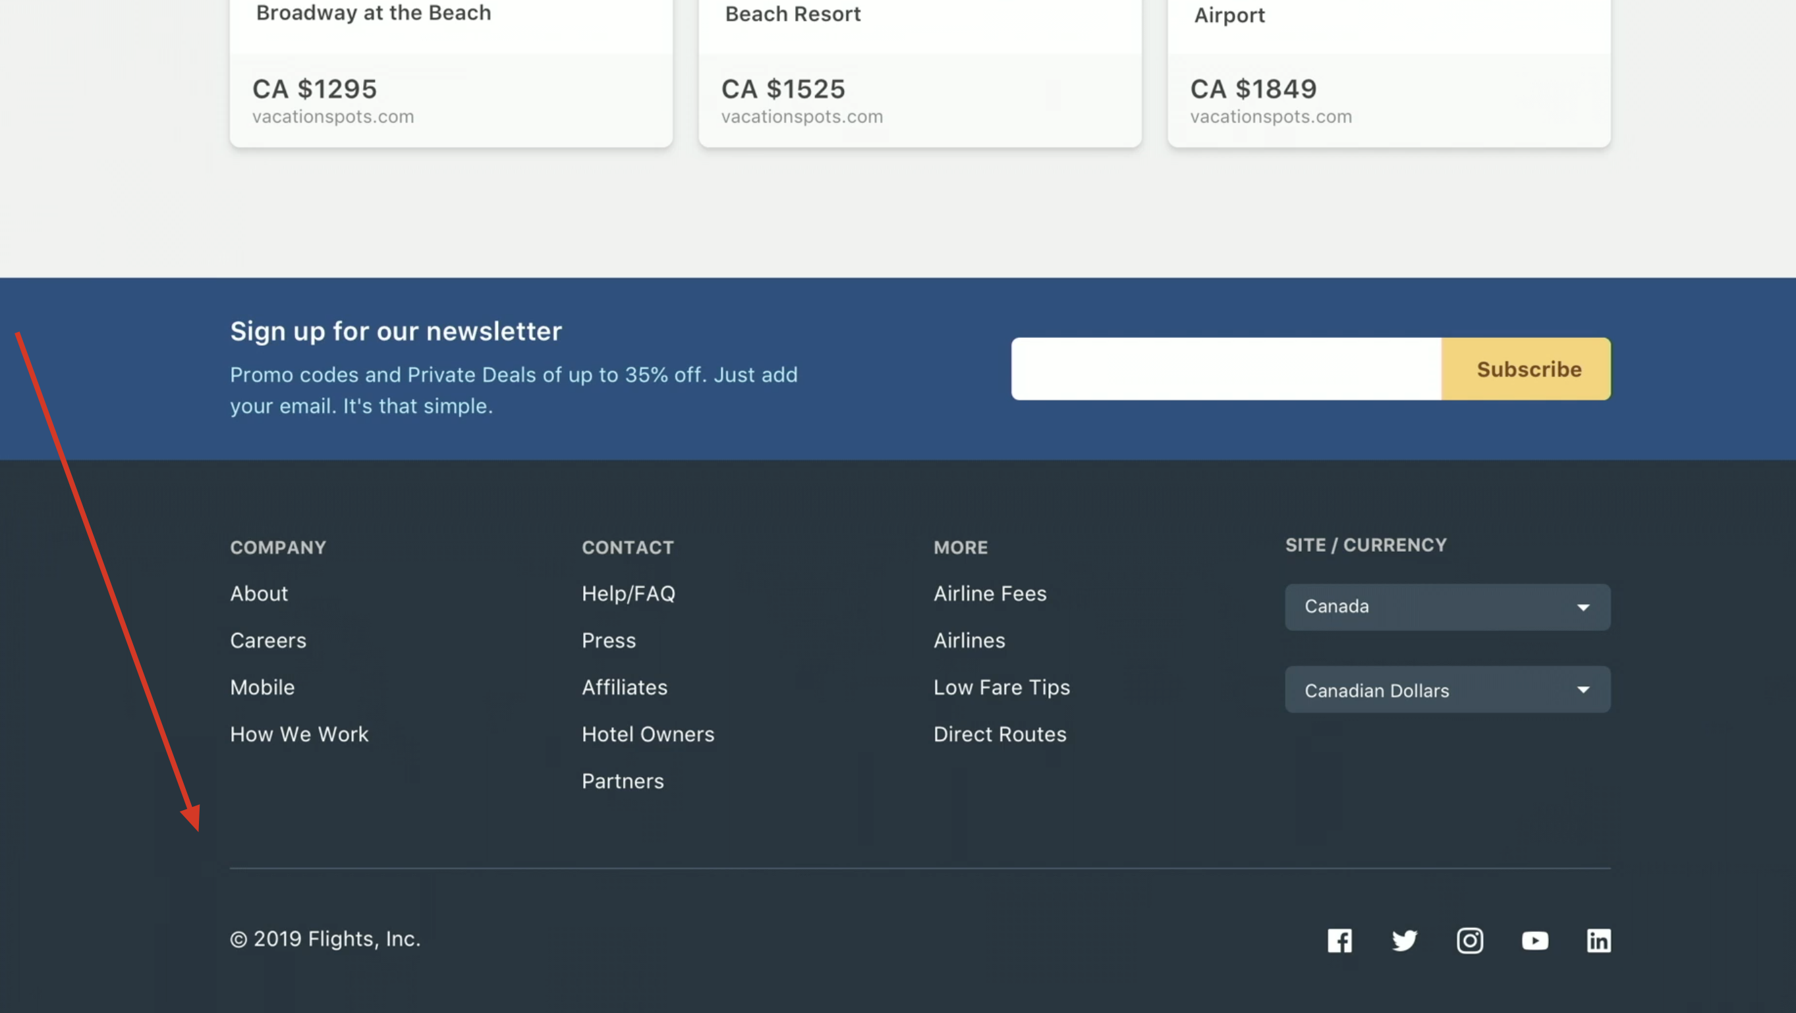The height and width of the screenshot is (1013, 1796).
Task: Open the Facebook social icon
Action: click(x=1339, y=940)
